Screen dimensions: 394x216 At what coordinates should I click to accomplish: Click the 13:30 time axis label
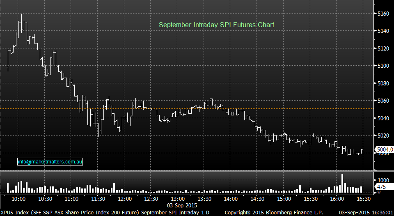(x=204, y=199)
